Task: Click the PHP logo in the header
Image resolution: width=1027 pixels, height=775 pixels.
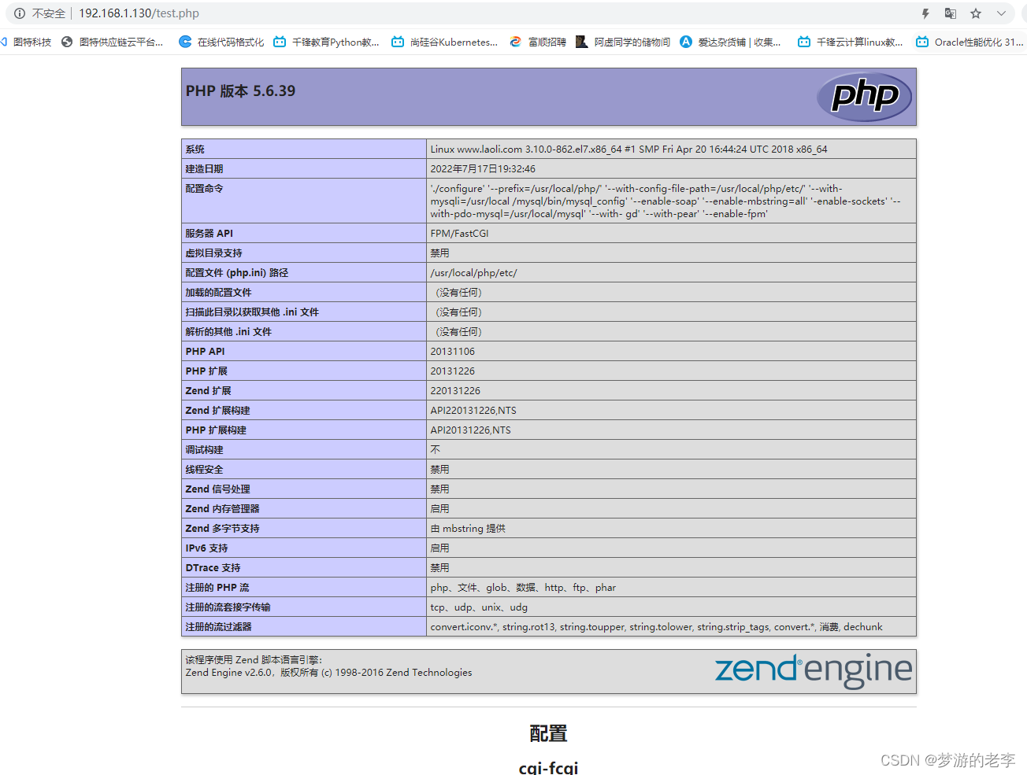Action: [x=864, y=97]
